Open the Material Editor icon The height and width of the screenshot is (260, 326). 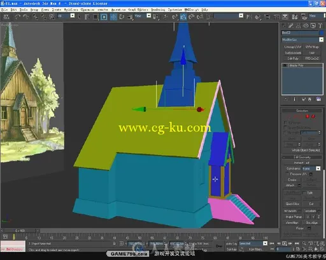pos(295,17)
